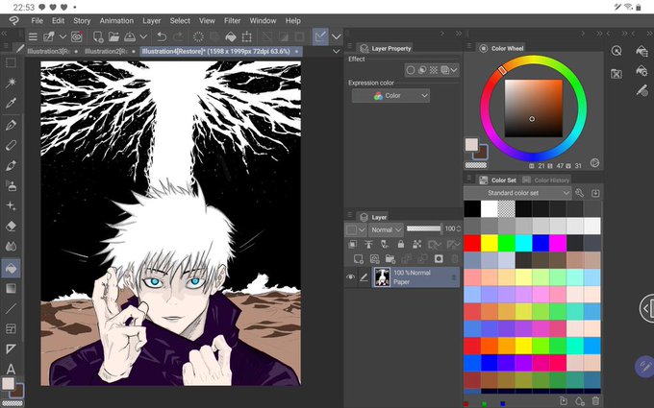Pick the red swatch in color set
The width and height of the screenshot is (654, 408).
click(x=472, y=243)
